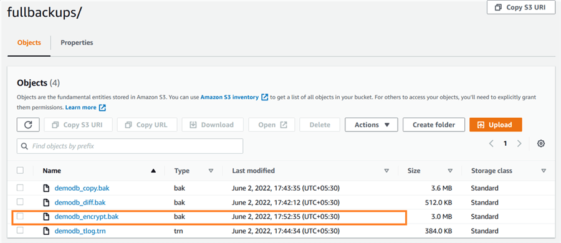Switch to the Properties tab
This screenshot has height=243, width=561.
[77, 42]
